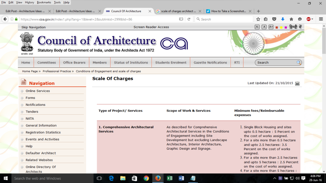
Task: Increase font size with A+ icon
Action: (271, 27)
